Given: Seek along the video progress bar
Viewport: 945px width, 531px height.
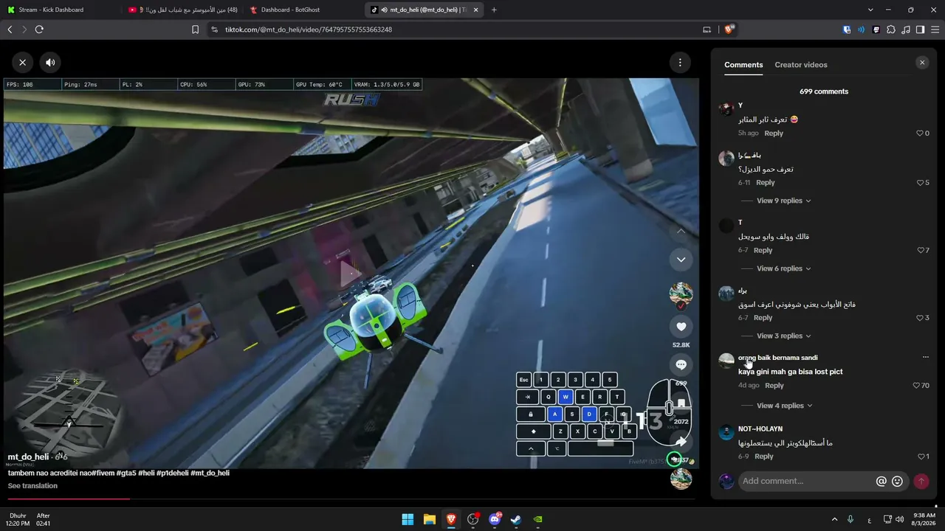Looking at the screenshot, I should [x=351, y=499].
